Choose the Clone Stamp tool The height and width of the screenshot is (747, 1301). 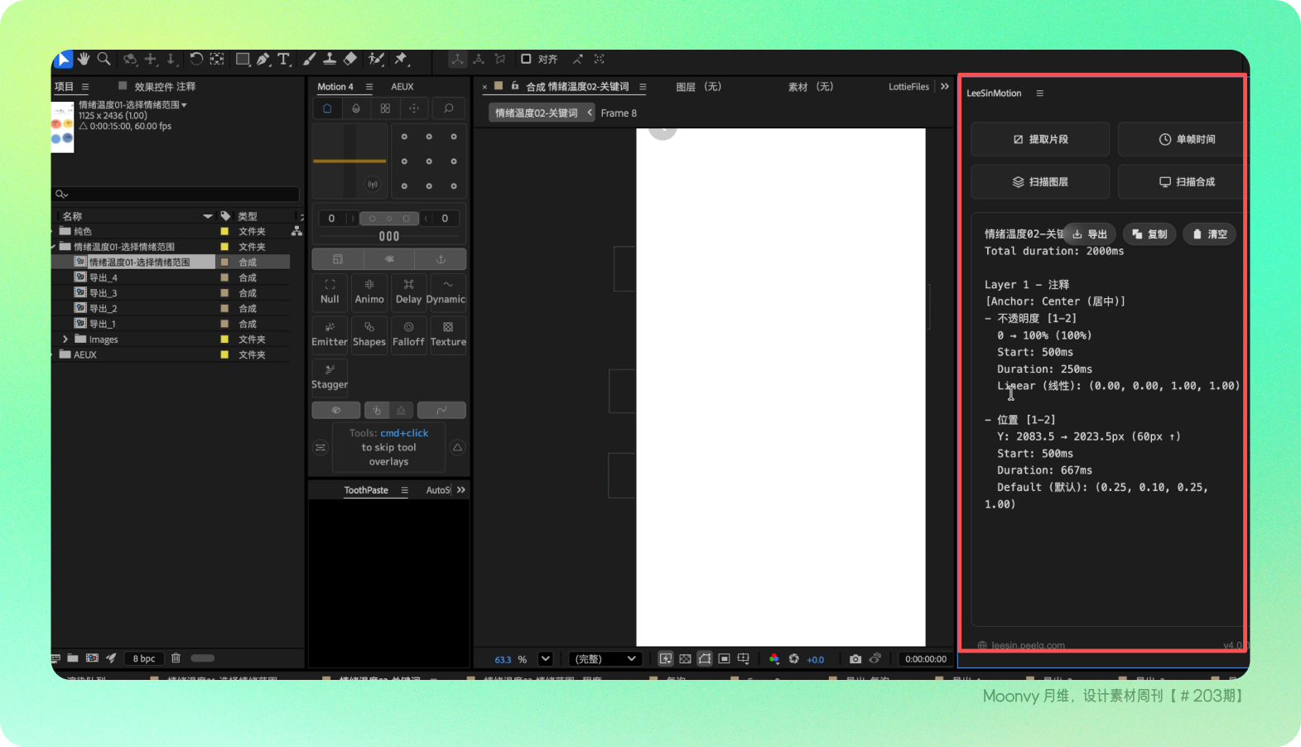click(330, 59)
